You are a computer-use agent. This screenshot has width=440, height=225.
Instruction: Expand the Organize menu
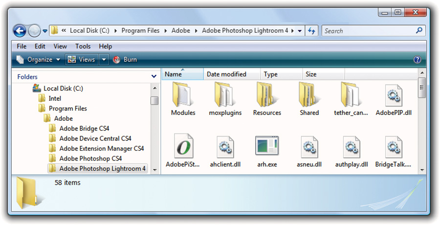pyautogui.click(x=39, y=60)
